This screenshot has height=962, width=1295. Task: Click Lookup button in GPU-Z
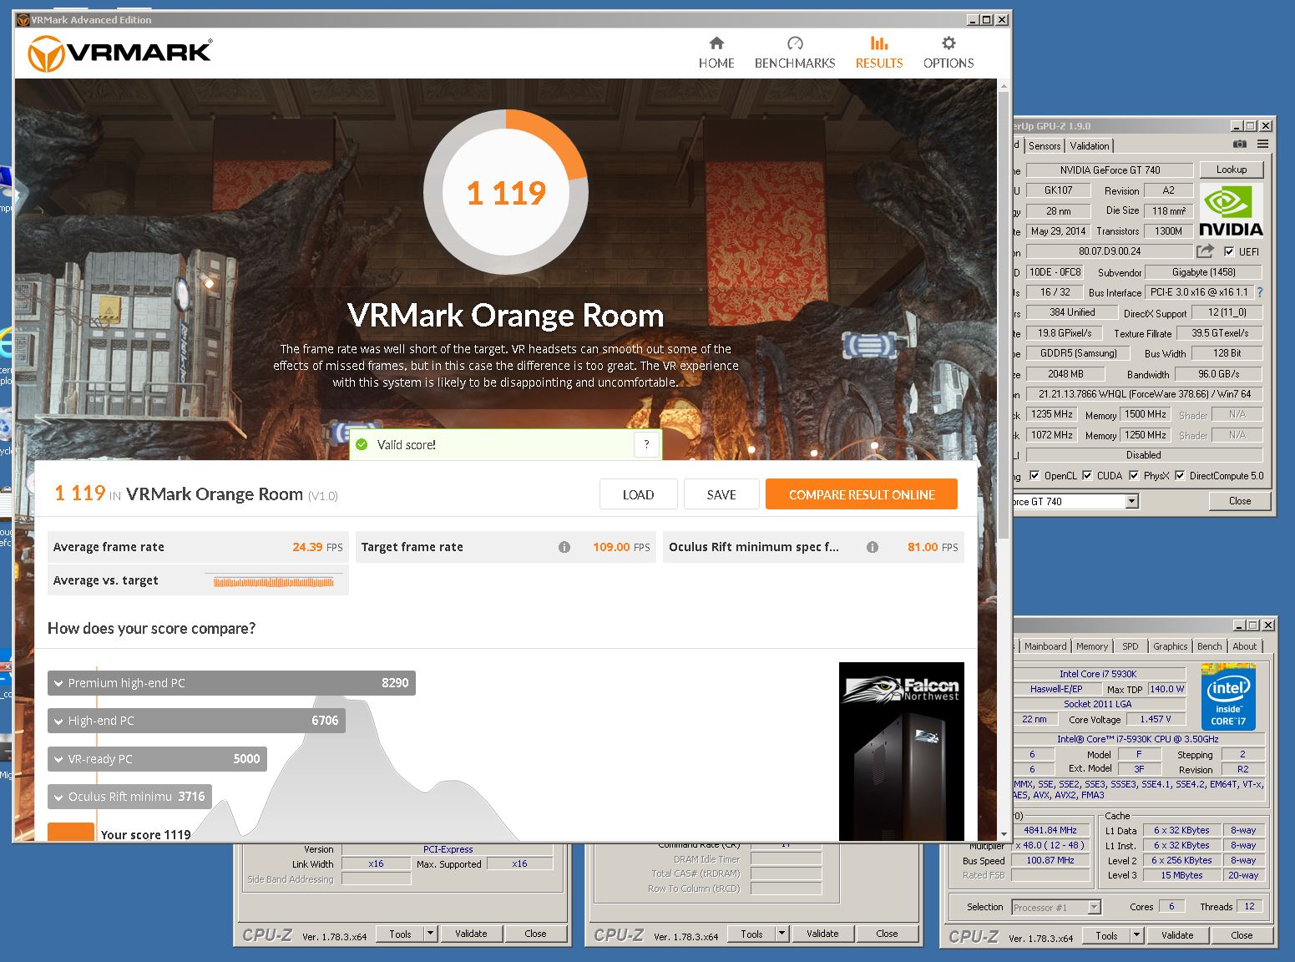(x=1232, y=170)
